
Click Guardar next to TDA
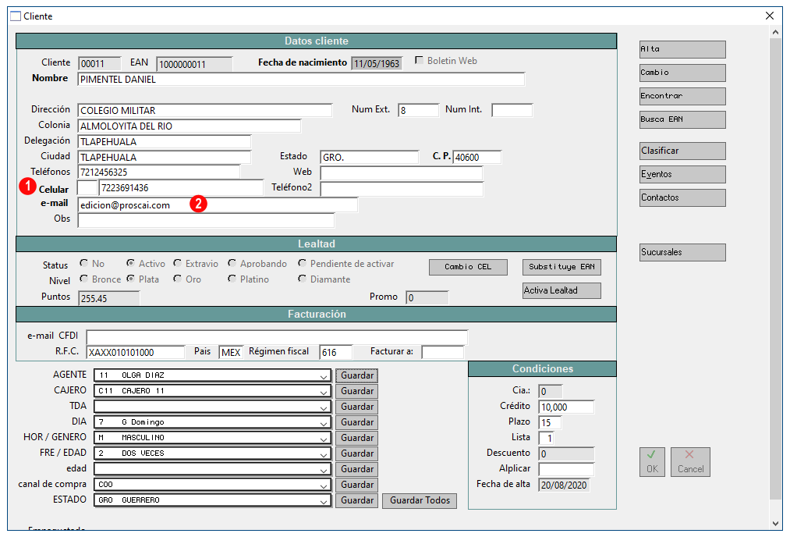click(x=356, y=407)
